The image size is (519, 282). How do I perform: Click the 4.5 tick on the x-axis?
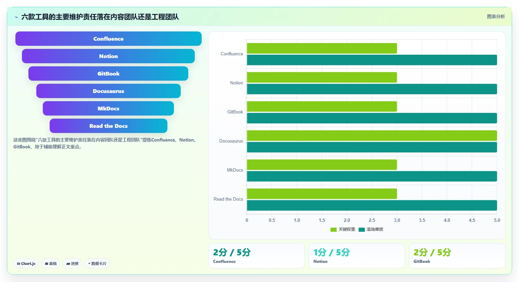click(472, 220)
